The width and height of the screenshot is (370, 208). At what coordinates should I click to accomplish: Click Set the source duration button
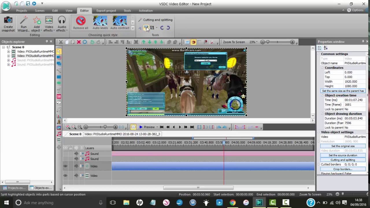point(343,155)
